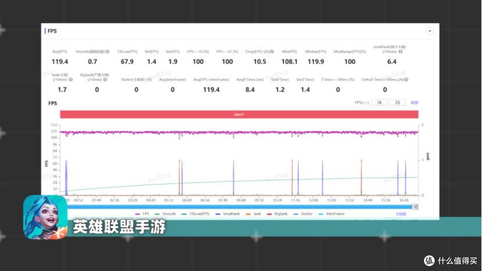Screen dimensions: 482x271
Task: Open help icon beside BigJank metric
Action: coord(105,79)
